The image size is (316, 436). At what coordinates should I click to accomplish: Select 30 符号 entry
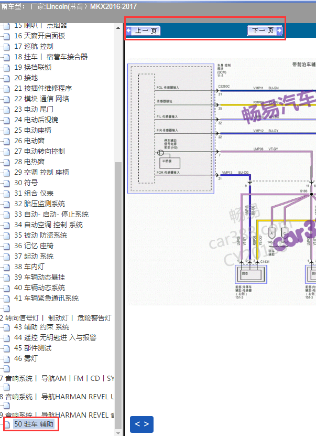coord(26,183)
